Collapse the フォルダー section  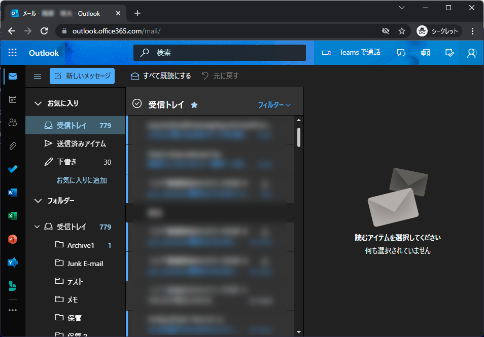click(38, 201)
